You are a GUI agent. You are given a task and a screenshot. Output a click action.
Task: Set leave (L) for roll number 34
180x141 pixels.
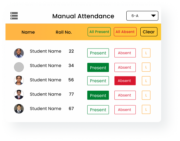[x=146, y=67]
